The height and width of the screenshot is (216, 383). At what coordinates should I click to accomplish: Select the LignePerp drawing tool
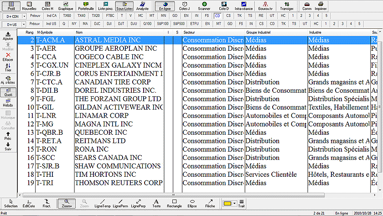(138, 204)
